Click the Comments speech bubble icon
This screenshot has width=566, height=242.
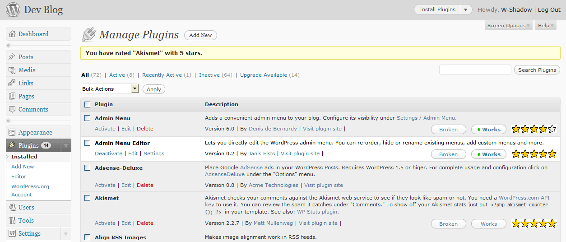point(12,109)
